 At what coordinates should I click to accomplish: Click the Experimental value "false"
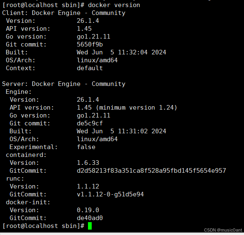86,147
